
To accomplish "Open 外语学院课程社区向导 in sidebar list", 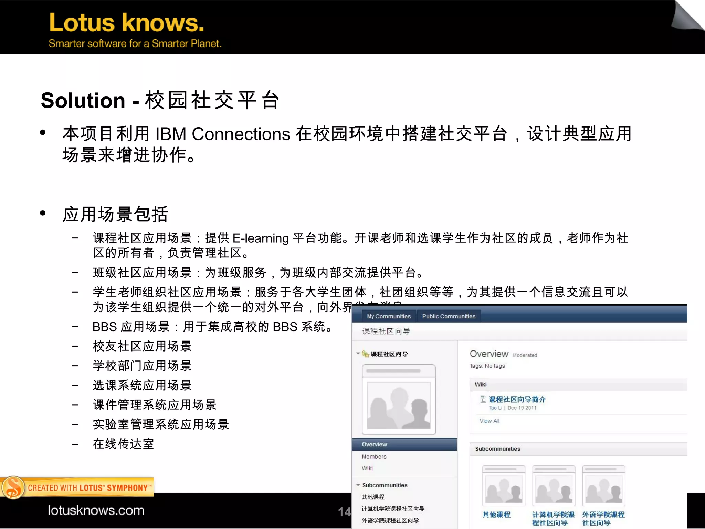I will point(390,520).
